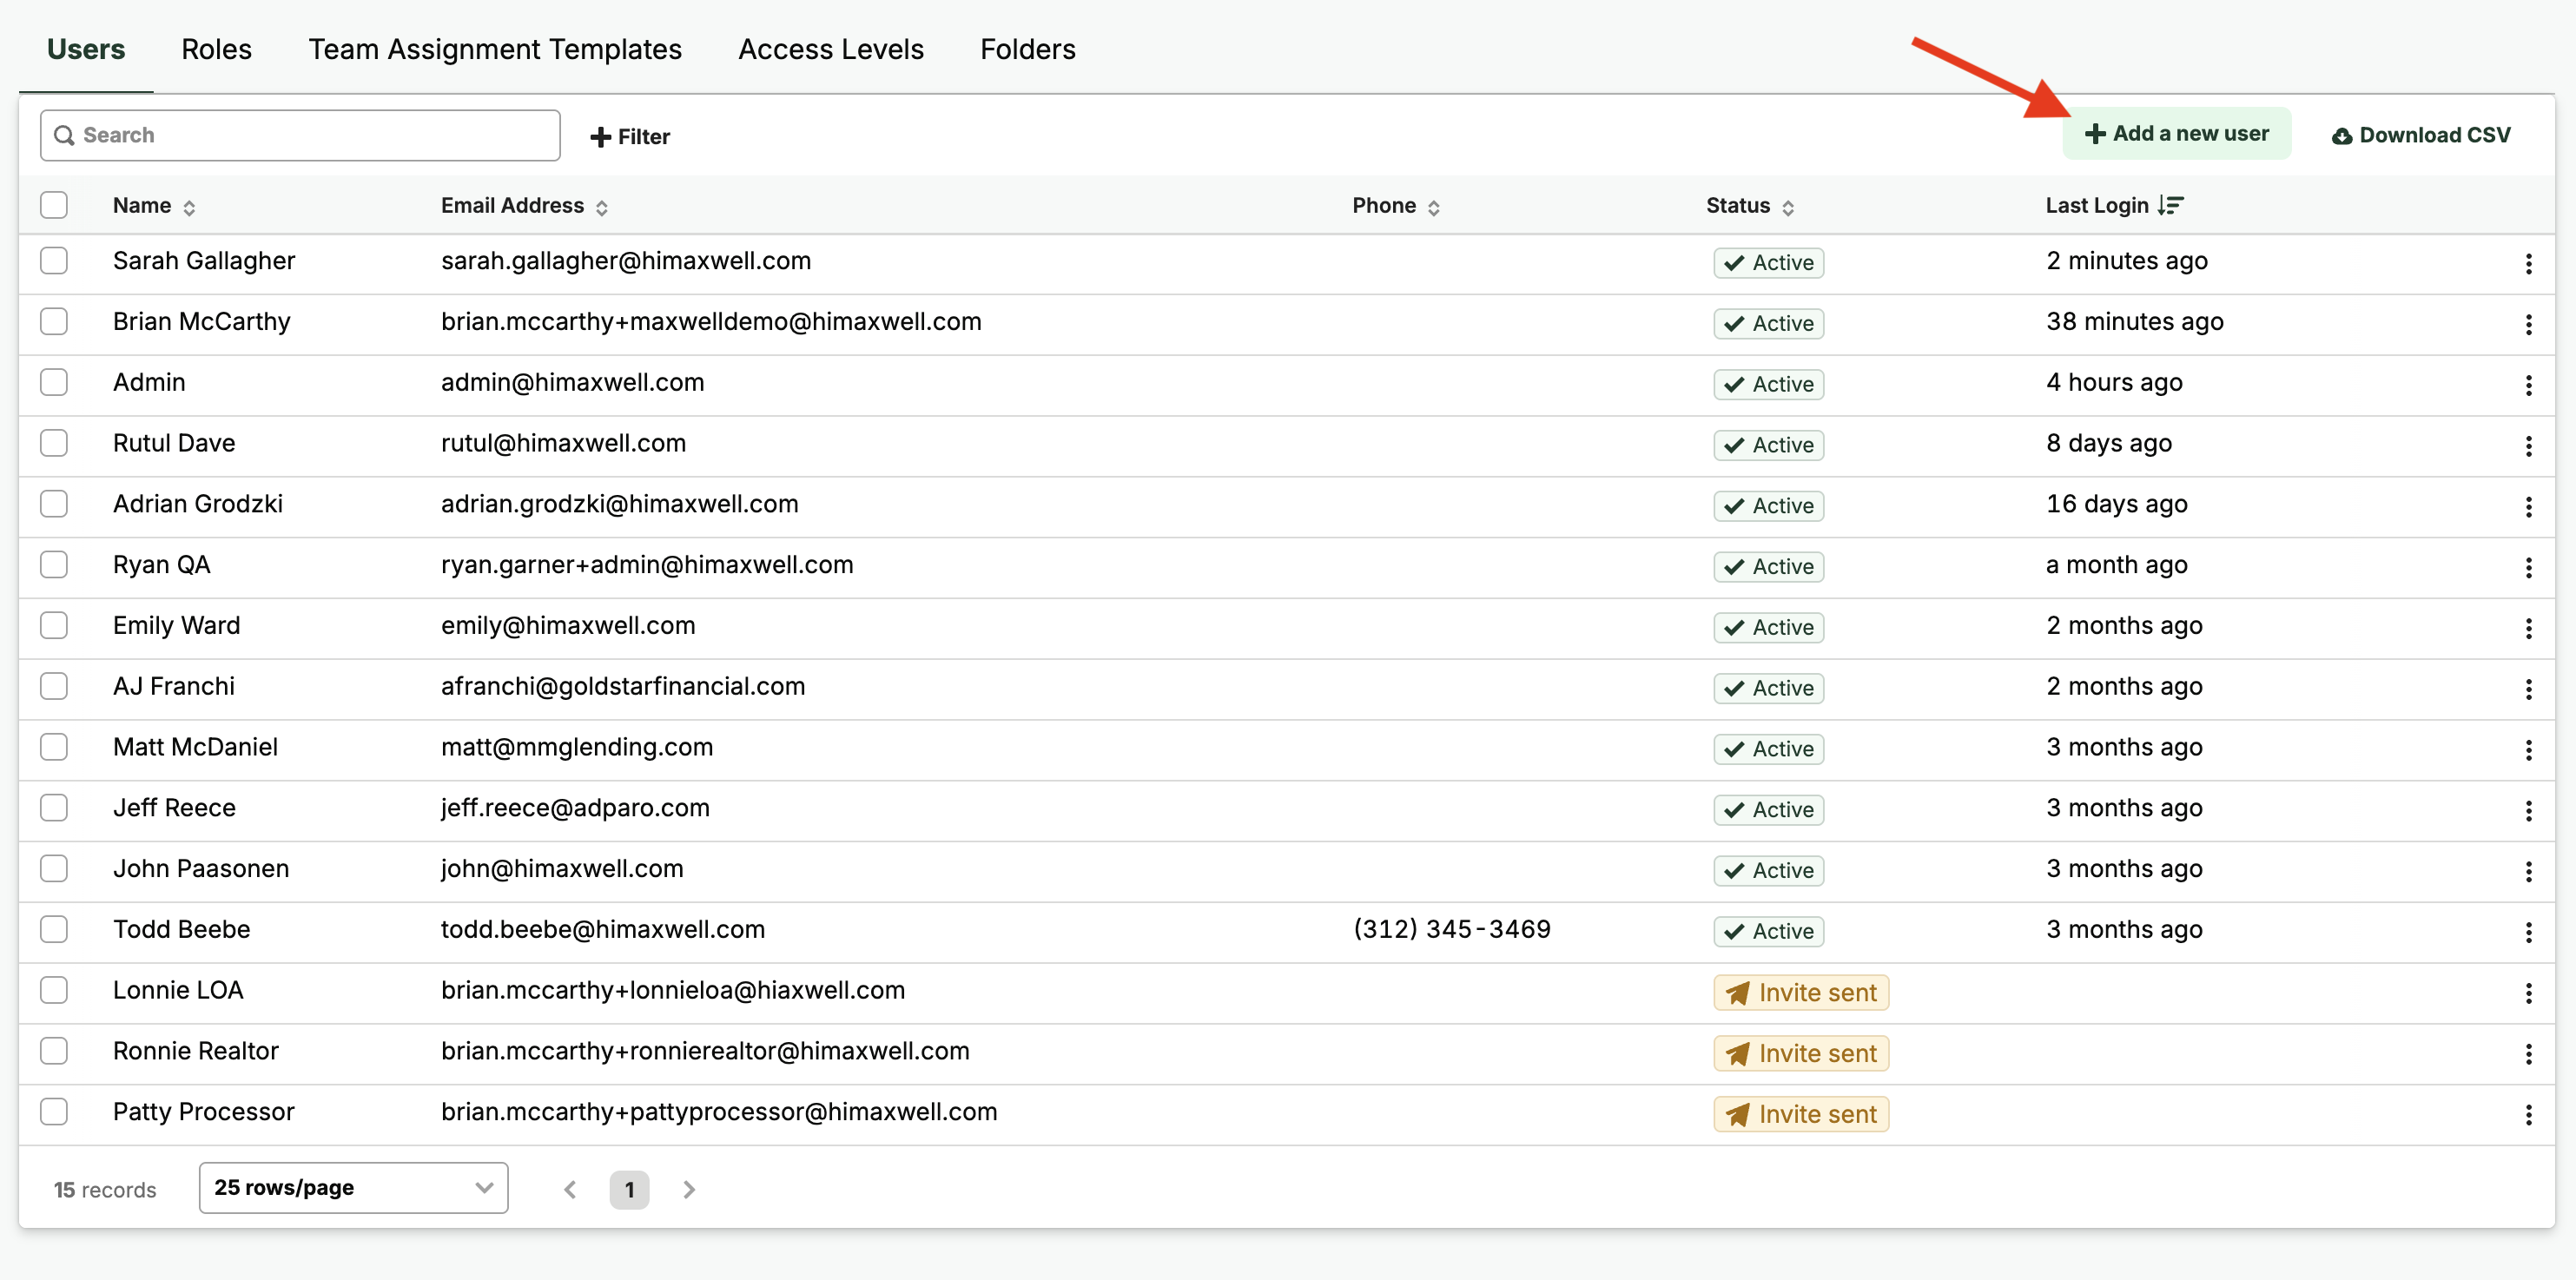Viewport: 2576px width, 1280px height.
Task: Toggle select-all checkbox in header
Action: [54, 205]
